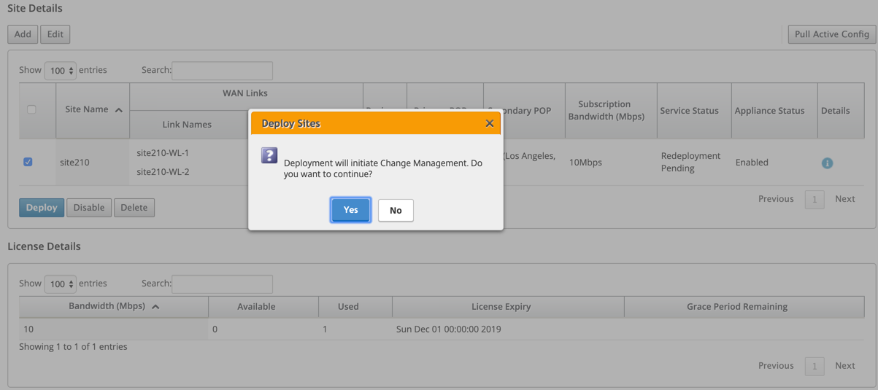Select page 1 in License Details pagination
The width and height of the screenshot is (878, 390).
click(x=815, y=367)
